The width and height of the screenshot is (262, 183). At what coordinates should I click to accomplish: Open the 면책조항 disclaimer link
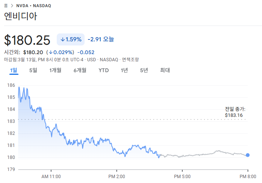pyautogui.click(x=130, y=59)
